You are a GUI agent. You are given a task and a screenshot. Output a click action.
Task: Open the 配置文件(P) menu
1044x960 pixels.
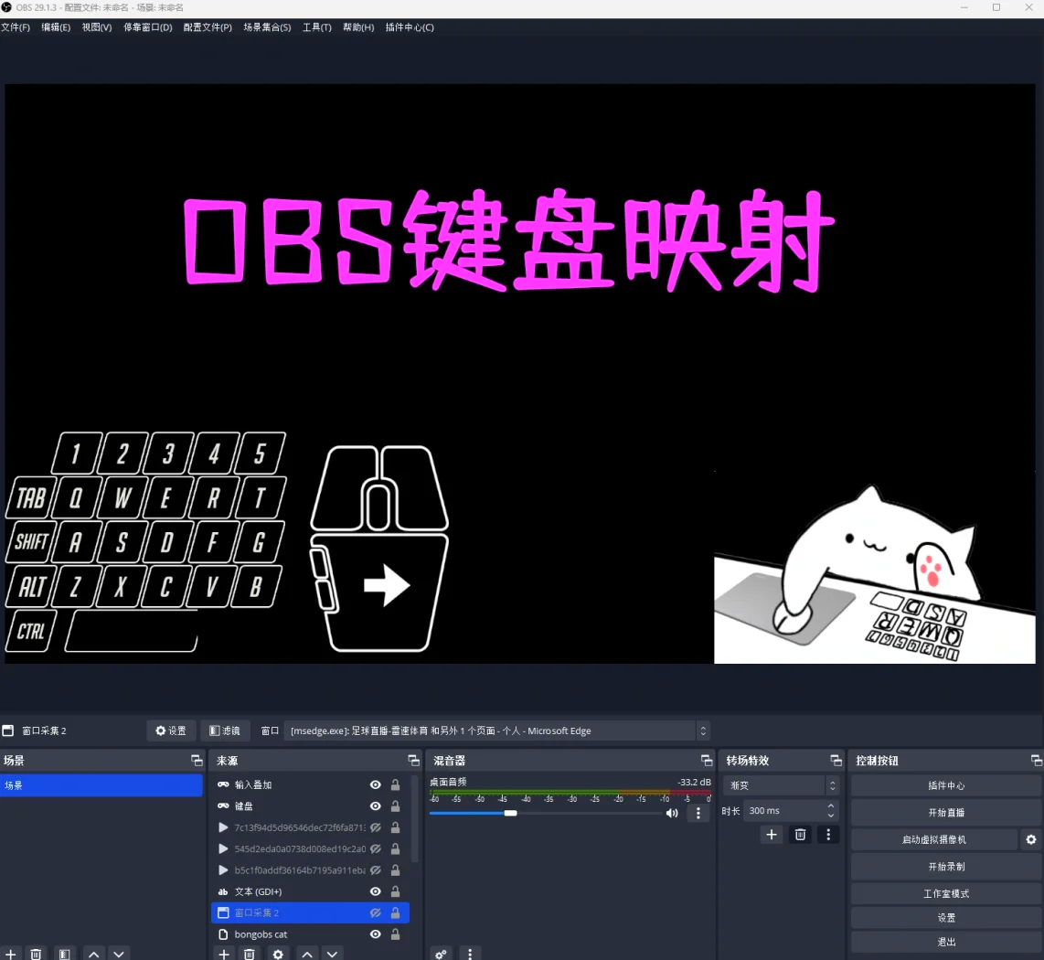click(x=208, y=27)
